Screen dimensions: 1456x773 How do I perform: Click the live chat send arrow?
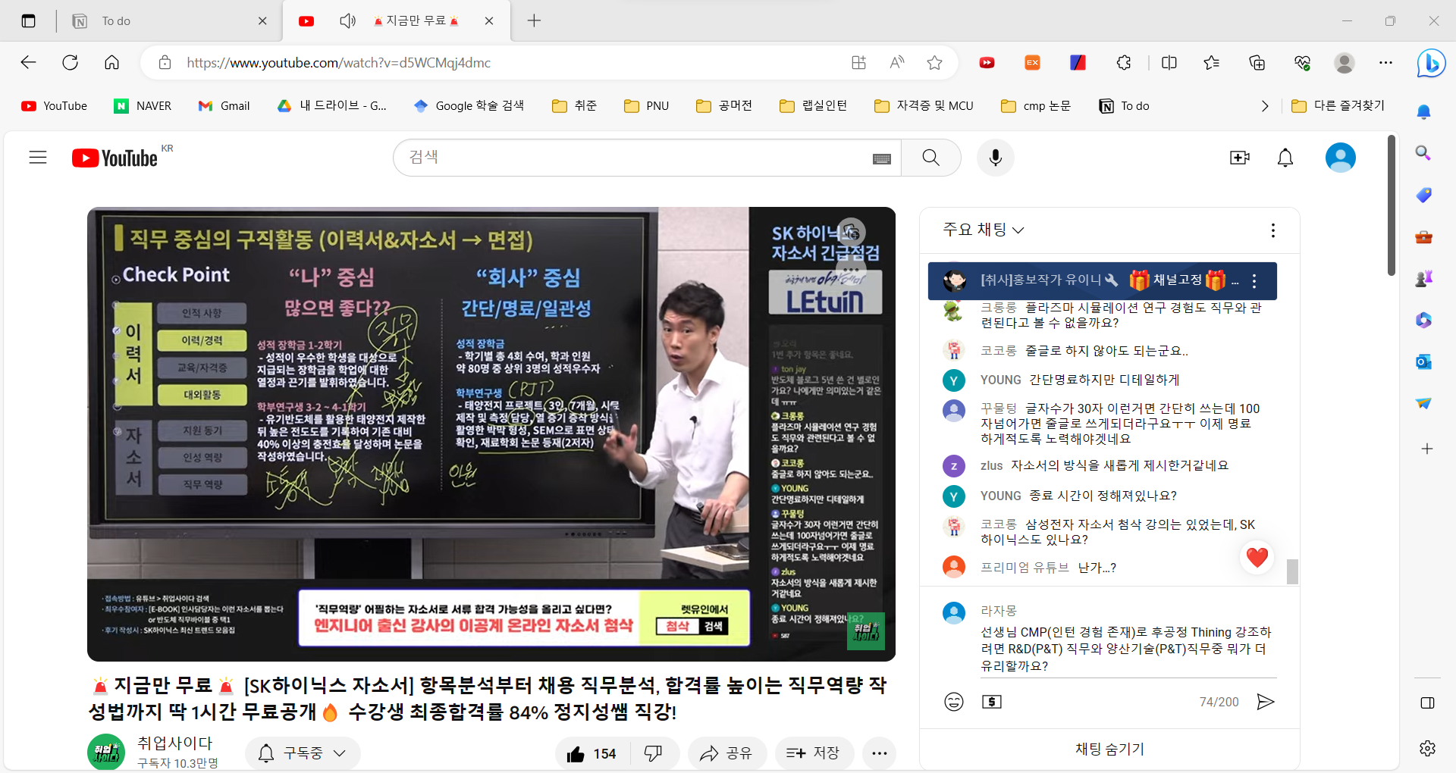click(x=1265, y=702)
